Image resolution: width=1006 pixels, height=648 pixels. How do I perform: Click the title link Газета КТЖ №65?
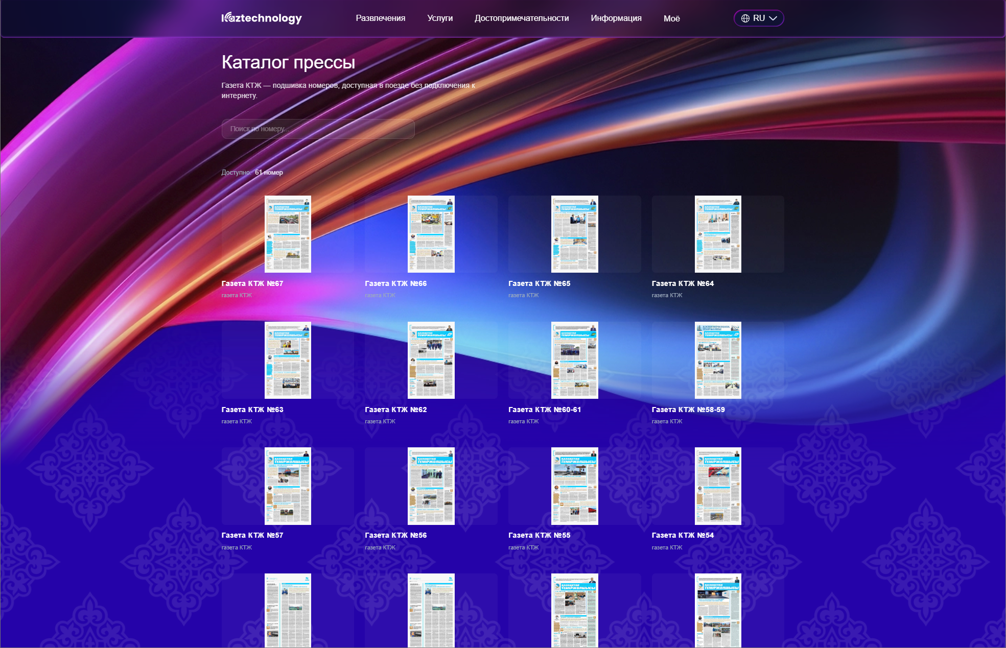click(540, 283)
